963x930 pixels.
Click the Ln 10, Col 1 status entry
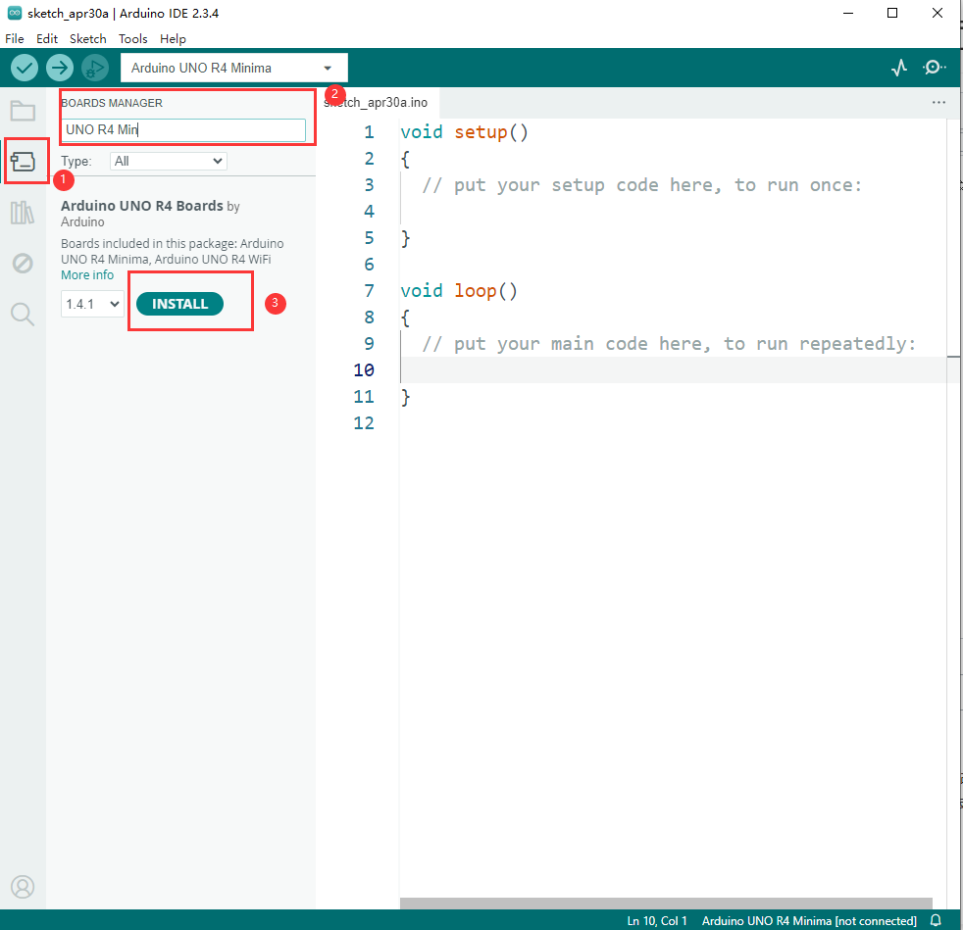(x=656, y=920)
